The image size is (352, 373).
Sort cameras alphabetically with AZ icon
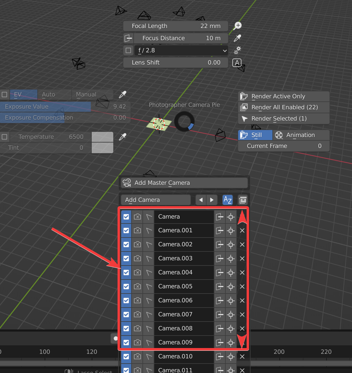(227, 200)
